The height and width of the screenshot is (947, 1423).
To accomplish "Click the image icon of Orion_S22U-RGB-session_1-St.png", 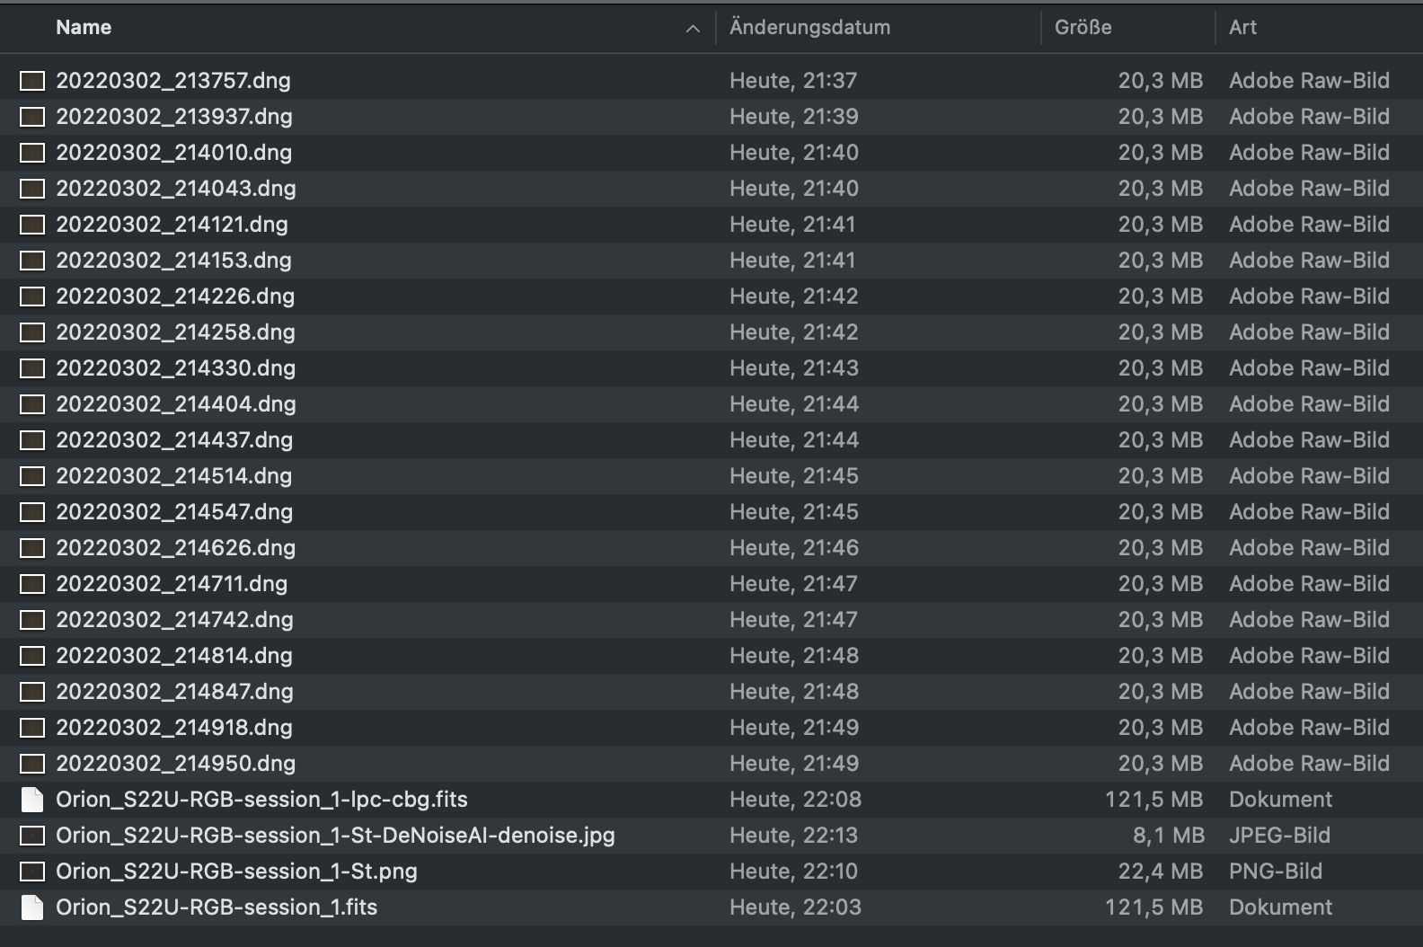I will (32, 872).
